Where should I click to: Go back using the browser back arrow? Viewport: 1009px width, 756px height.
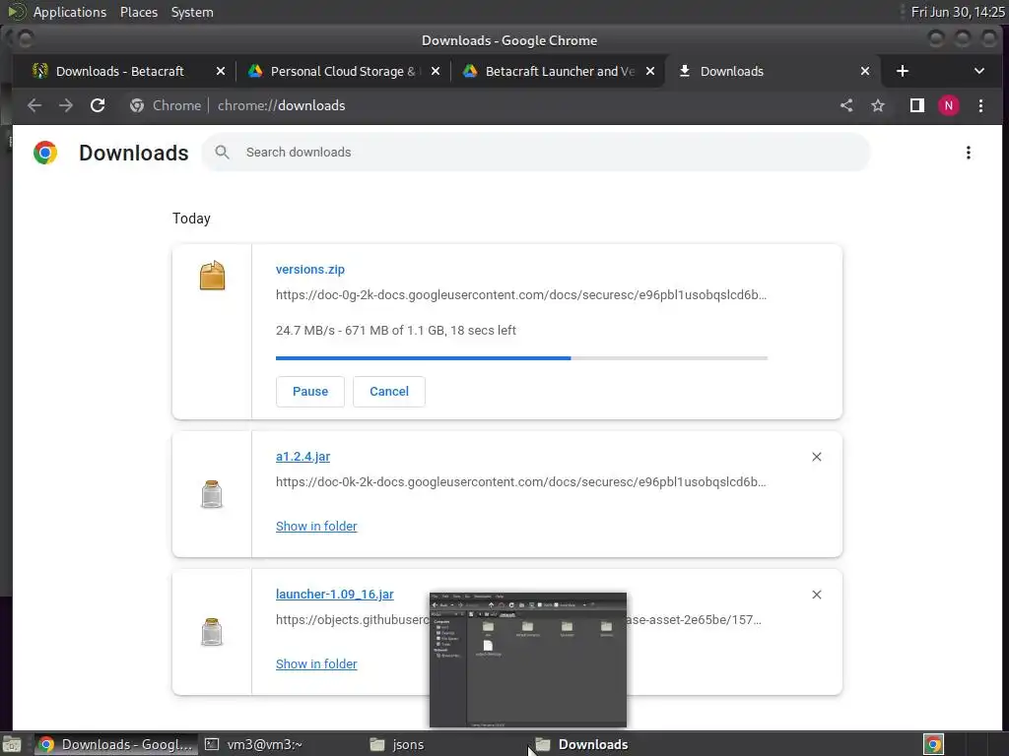tap(34, 105)
